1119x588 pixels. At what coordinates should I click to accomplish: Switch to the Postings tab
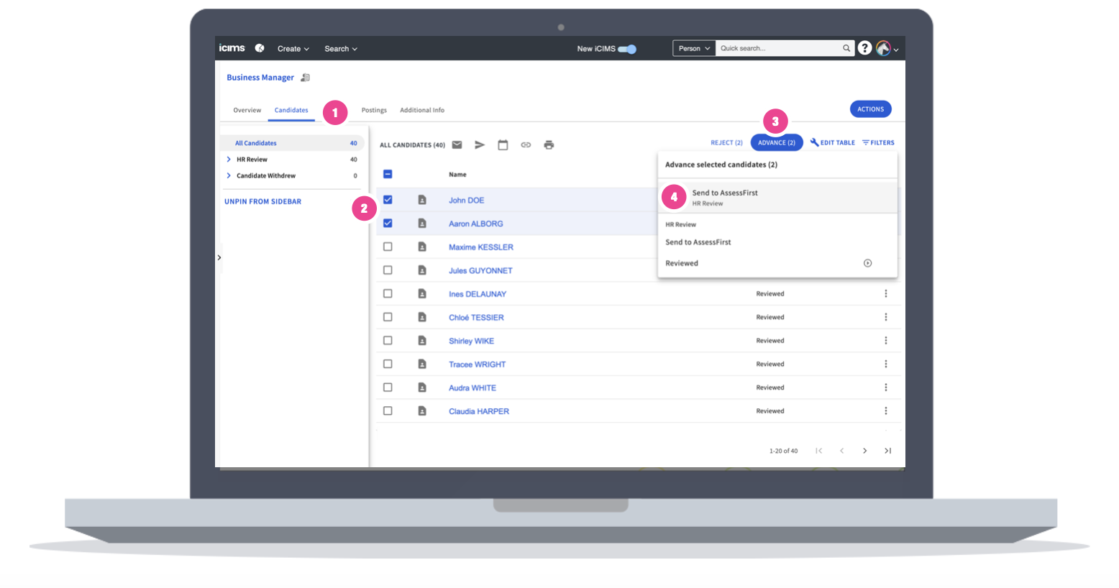374,110
